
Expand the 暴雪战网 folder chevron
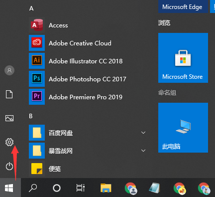(143, 151)
